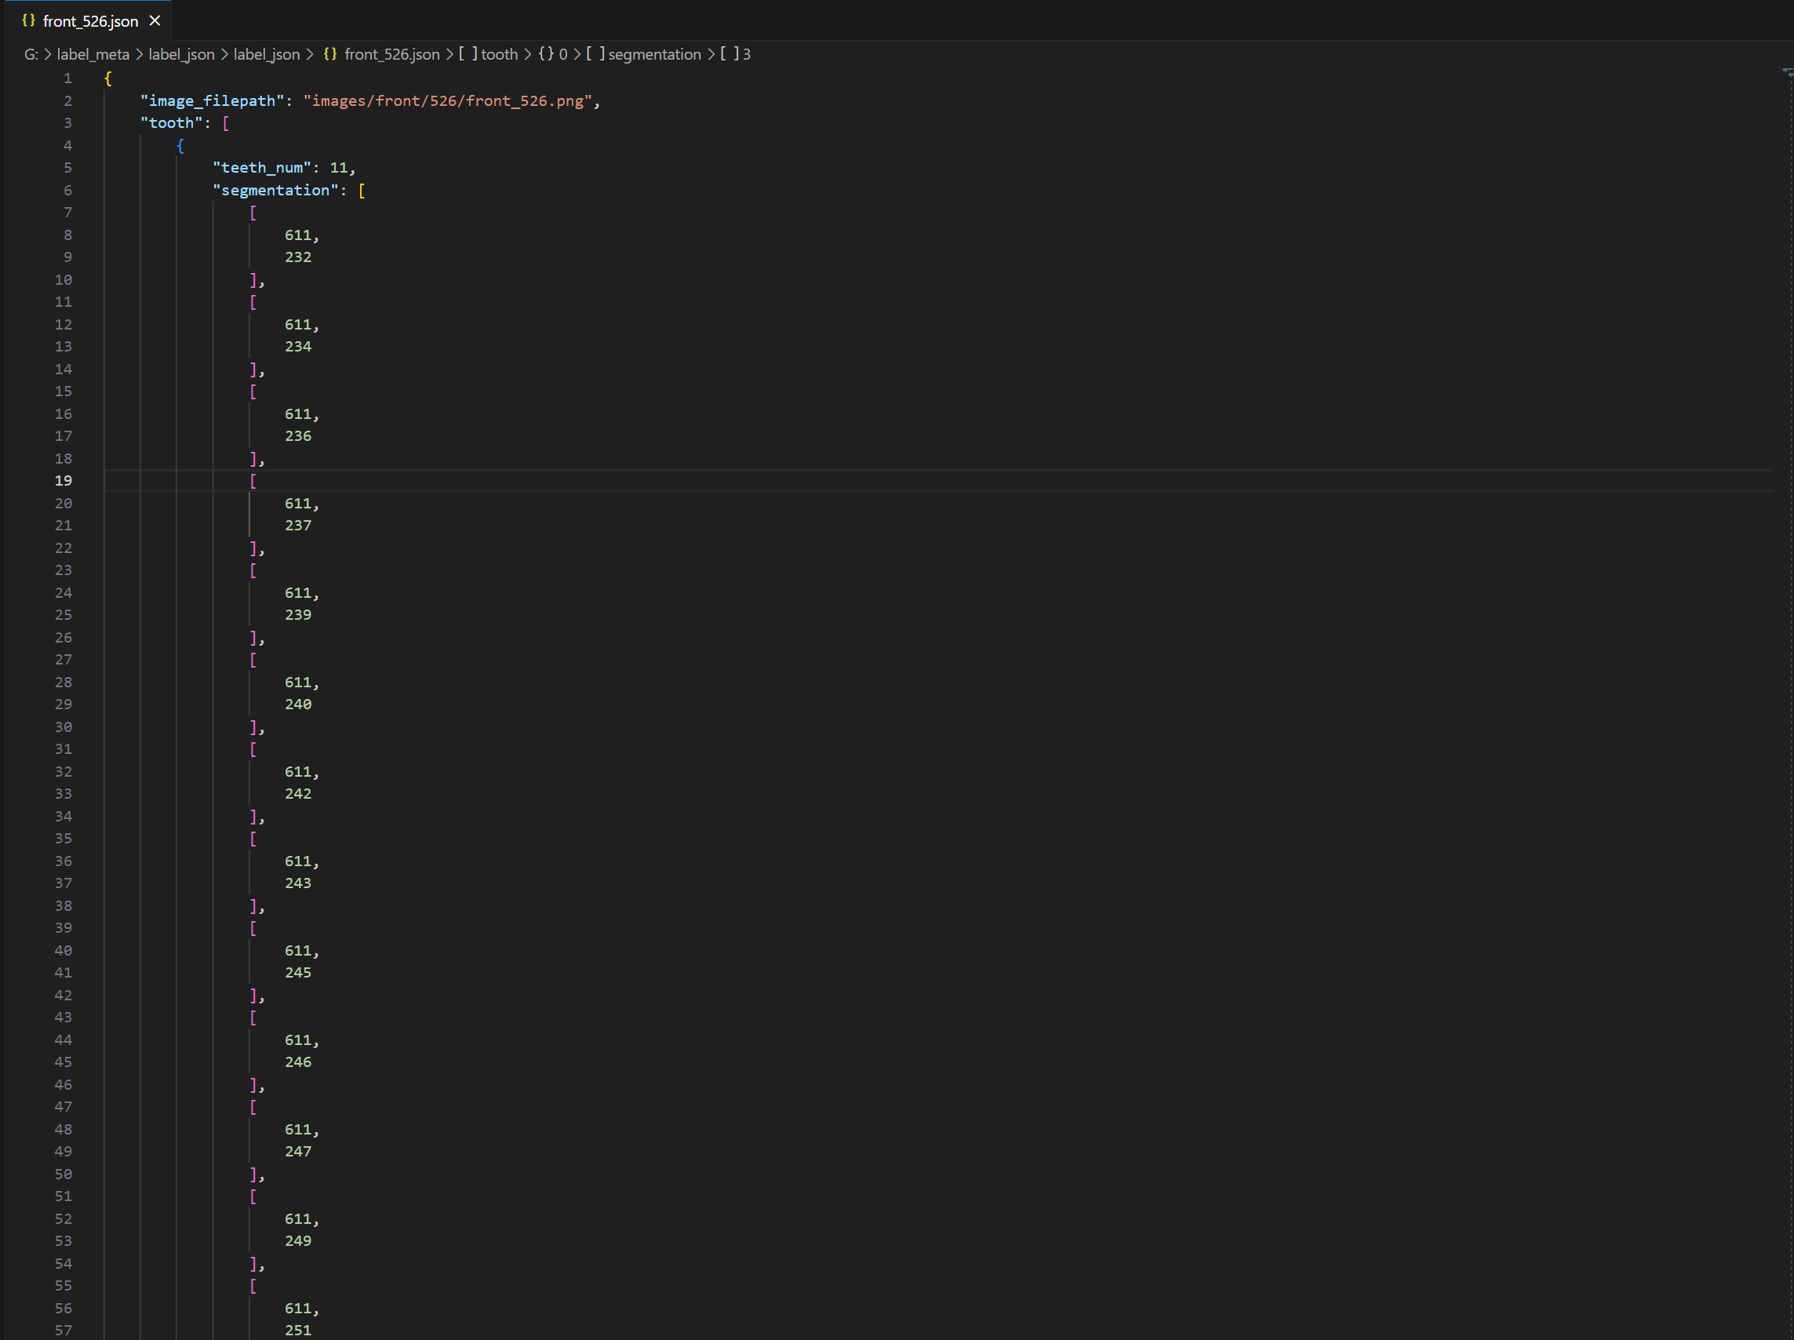Click the teeth_num key on line 5
Image resolution: width=1794 pixels, height=1340 pixels.
(262, 167)
